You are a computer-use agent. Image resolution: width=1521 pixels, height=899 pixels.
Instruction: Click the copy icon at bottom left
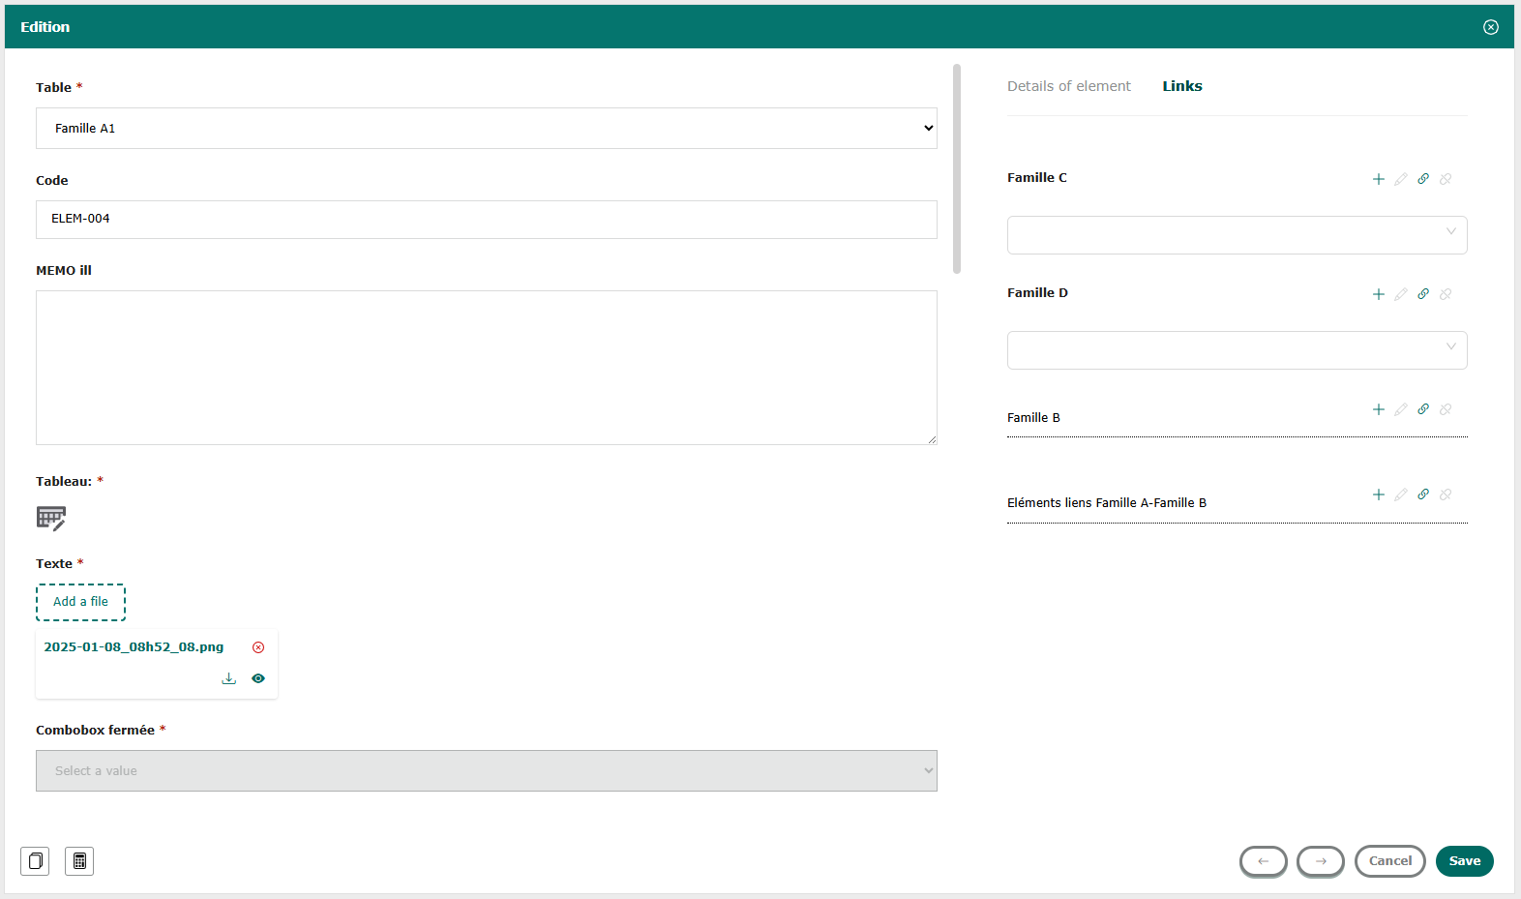[35, 860]
